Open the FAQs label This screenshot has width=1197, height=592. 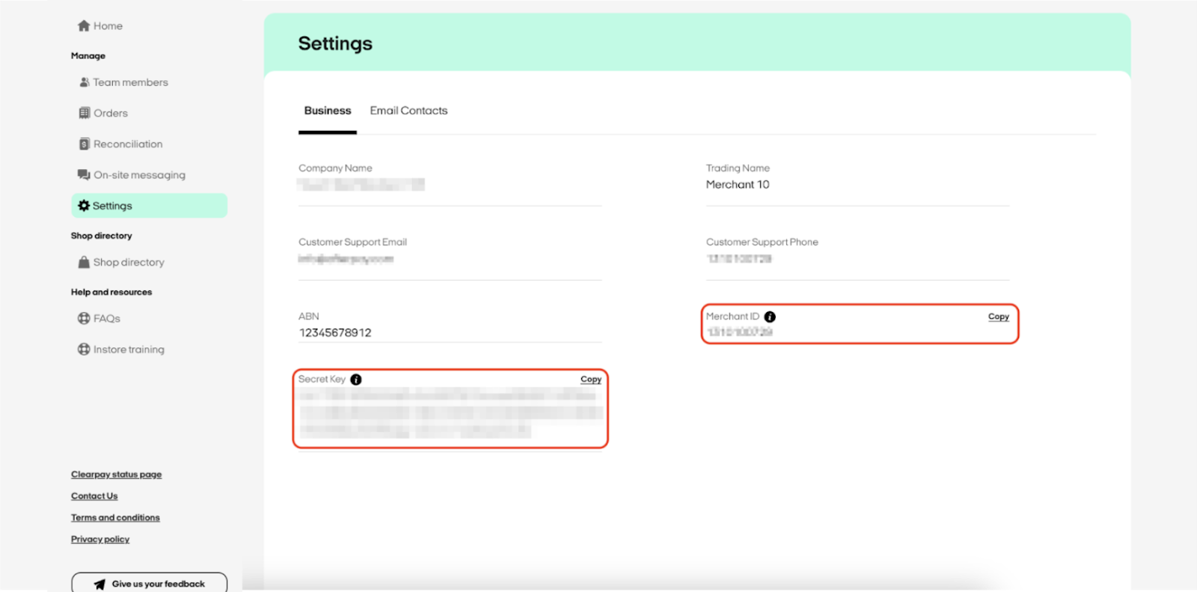[x=107, y=318]
